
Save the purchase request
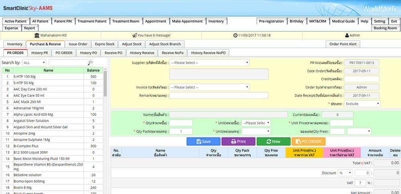coord(203,141)
